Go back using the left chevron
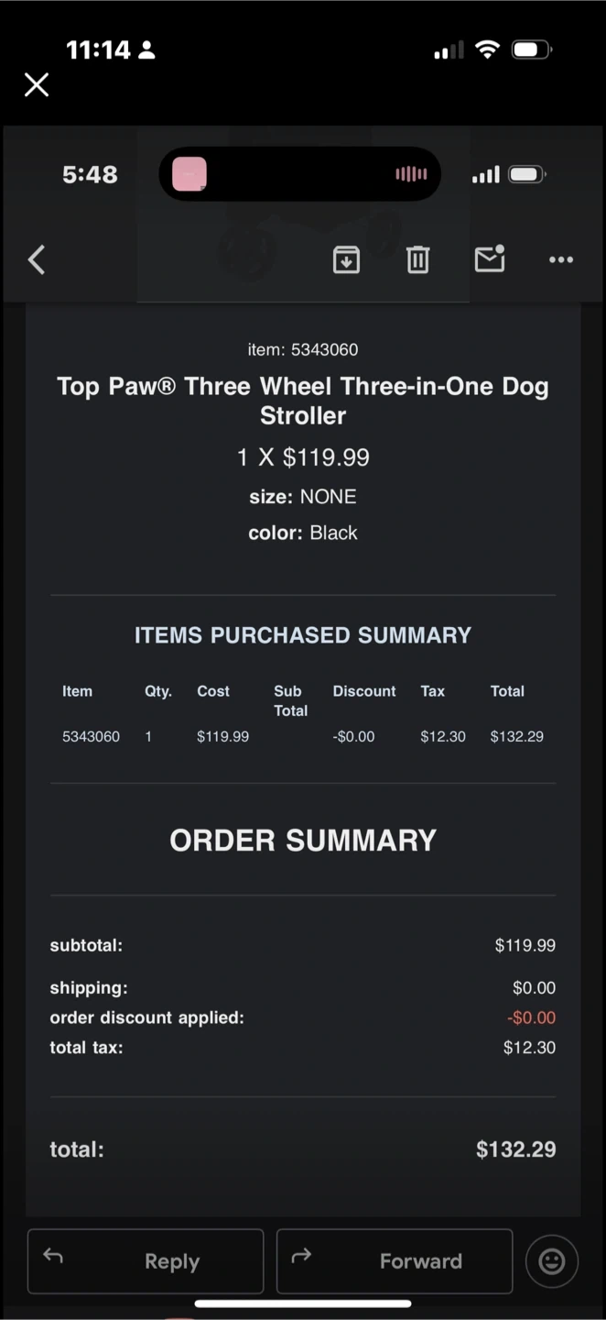 click(37, 260)
